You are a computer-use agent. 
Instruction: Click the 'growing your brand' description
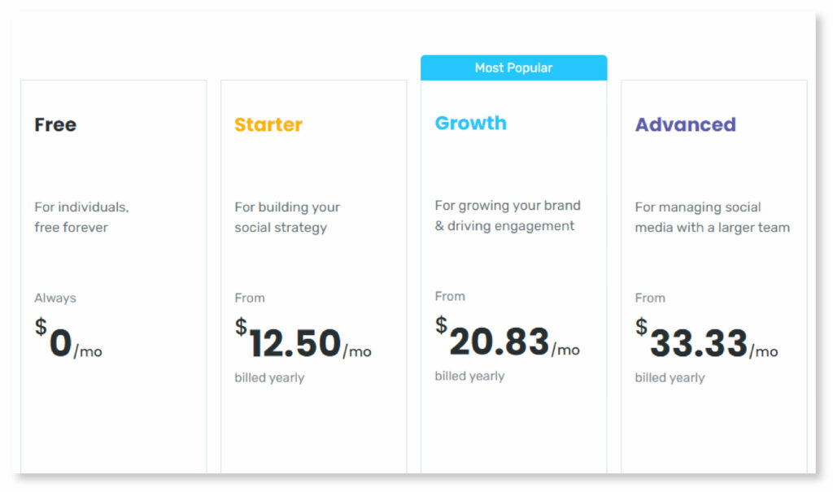point(508,216)
